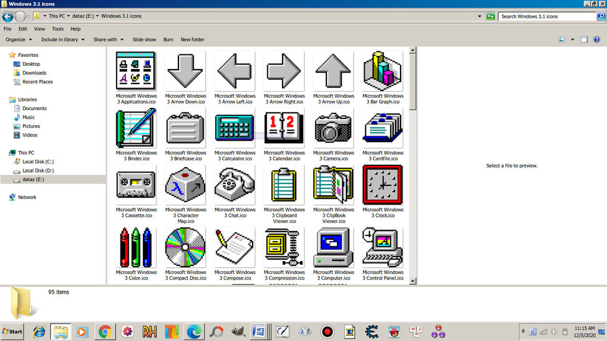
Task: Open the Windows 3 Computer icon file
Action: tap(333, 247)
